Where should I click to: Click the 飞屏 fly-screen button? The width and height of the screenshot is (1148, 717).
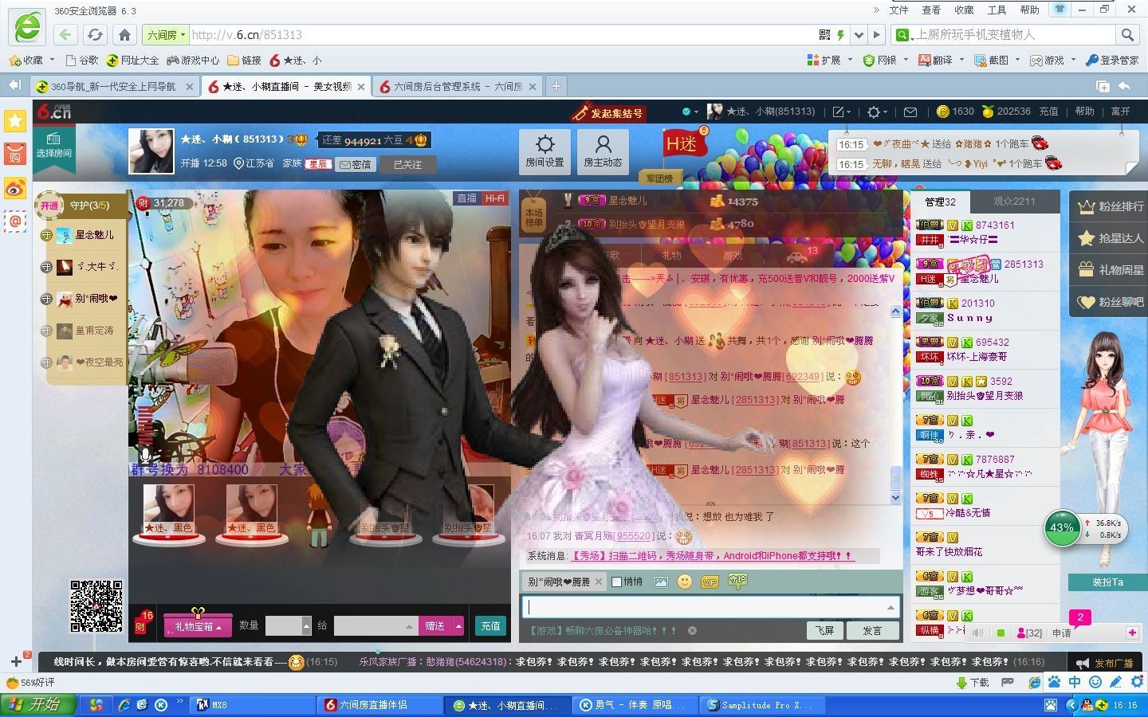[824, 630]
